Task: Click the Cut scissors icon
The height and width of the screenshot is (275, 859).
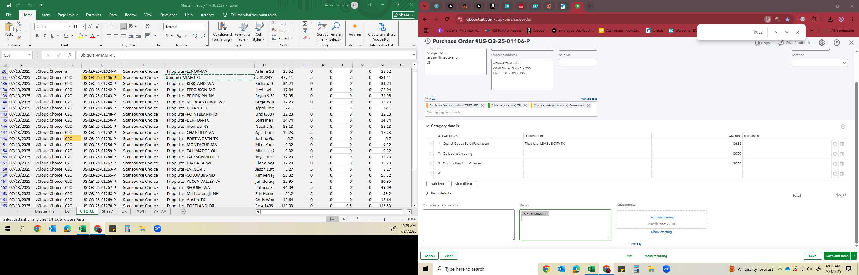Action: (19, 24)
